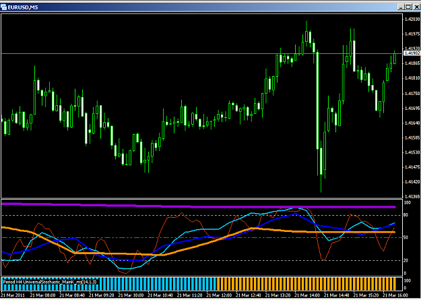This screenshot has width=421, height=300.
Task: Click the 21 Mar 10:00 time label
Action: point(130,295)
